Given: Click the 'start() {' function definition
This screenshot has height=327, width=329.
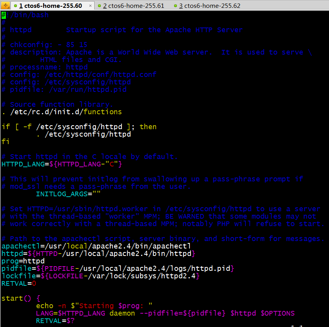Looking at the screenshot, I should tap(21, 298).
